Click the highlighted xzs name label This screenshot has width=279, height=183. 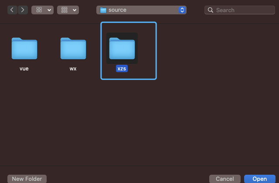tap(122, 69)
